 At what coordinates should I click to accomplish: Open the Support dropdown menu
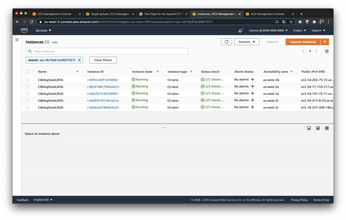[x=318, y=31]
